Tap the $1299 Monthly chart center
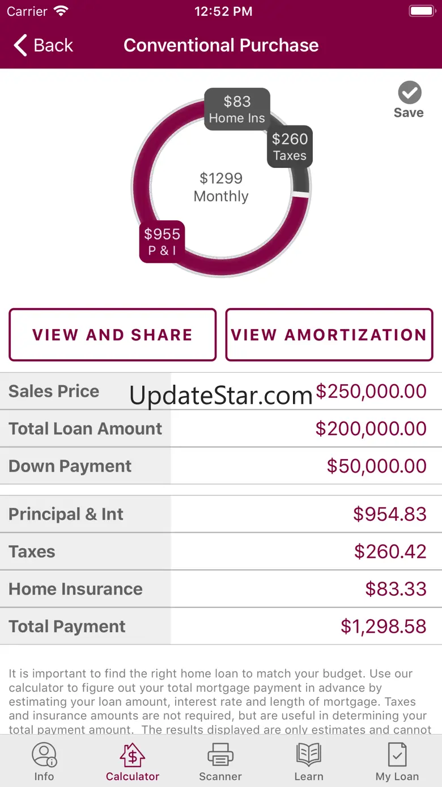This screenshot has height=787, width=442. pos(221,187)
